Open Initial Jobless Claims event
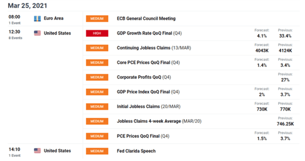This screenshot has height=161, width=305. [x=149, y=106]
